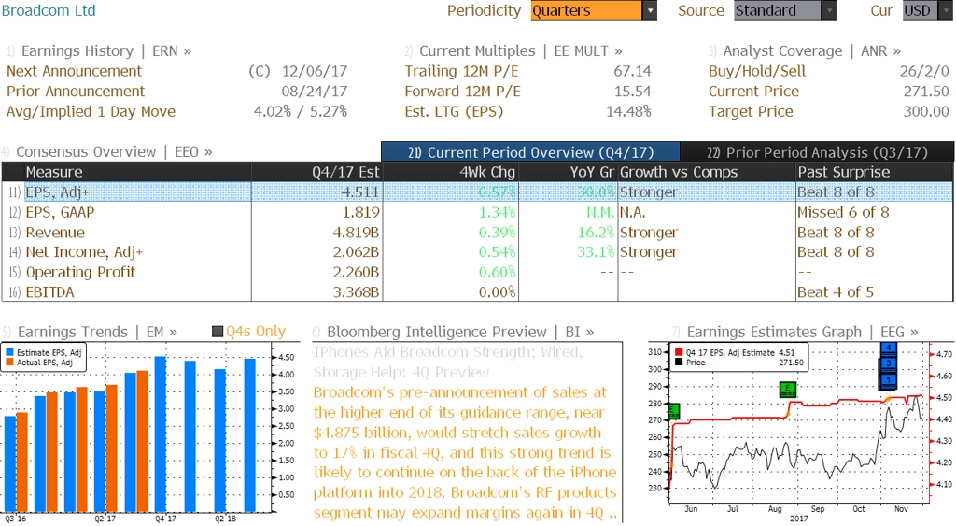Select the EPS, Adj+ row
This screenshot has height=526, width=956.
pyautogui.click(x=477, y=192)
